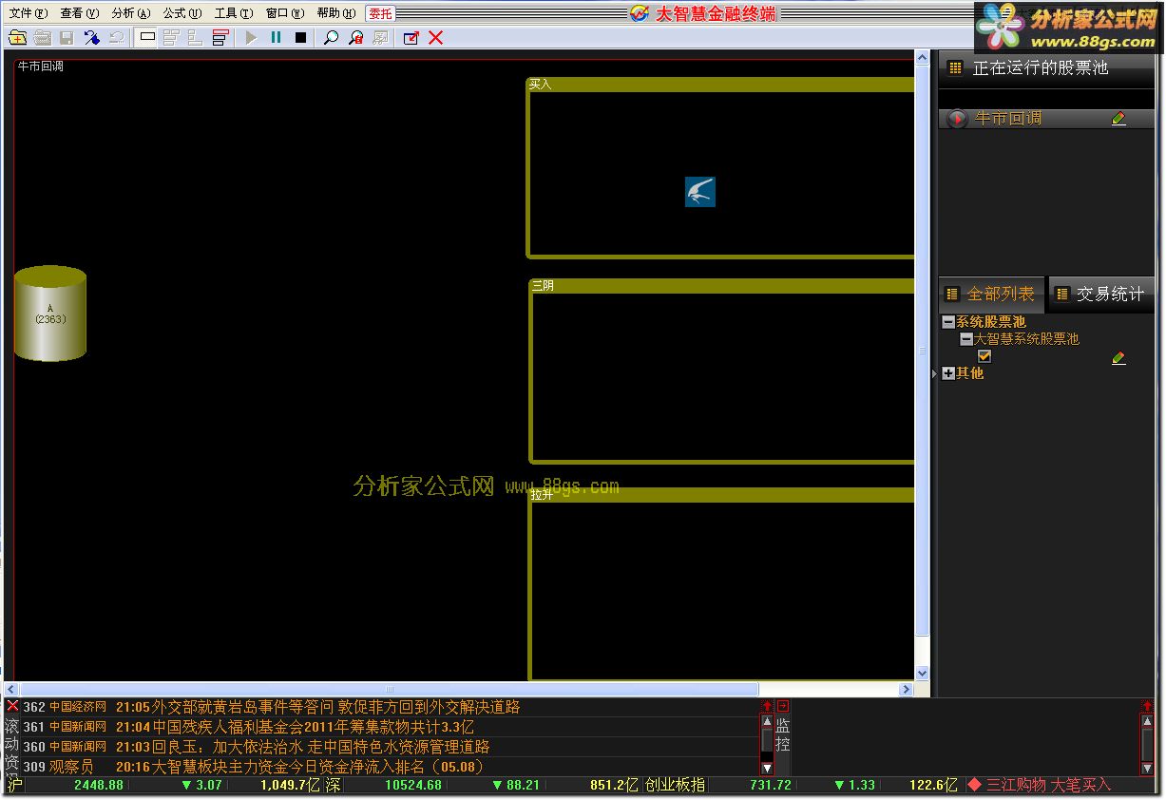Select the single rectangle layout icon

click(147, 38)
